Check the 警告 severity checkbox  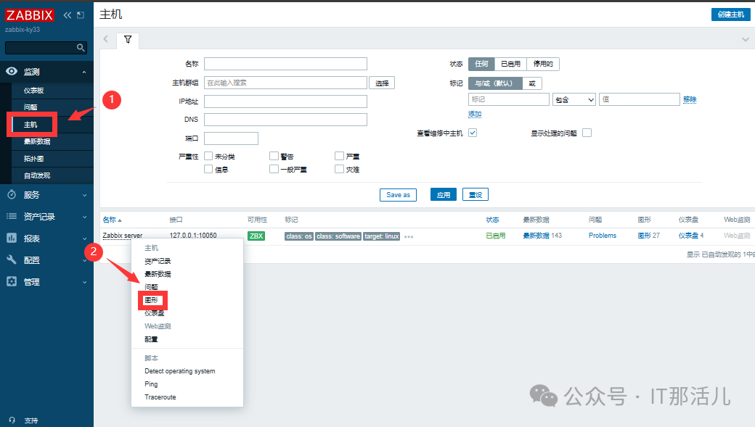[x=274, y=156]
